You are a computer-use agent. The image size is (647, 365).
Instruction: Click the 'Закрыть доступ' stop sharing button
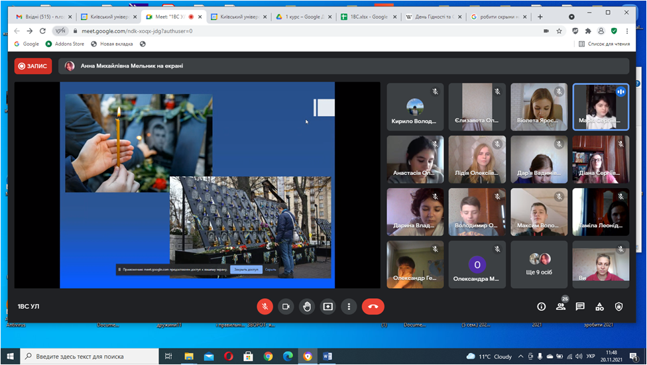[x=246, y=270]
